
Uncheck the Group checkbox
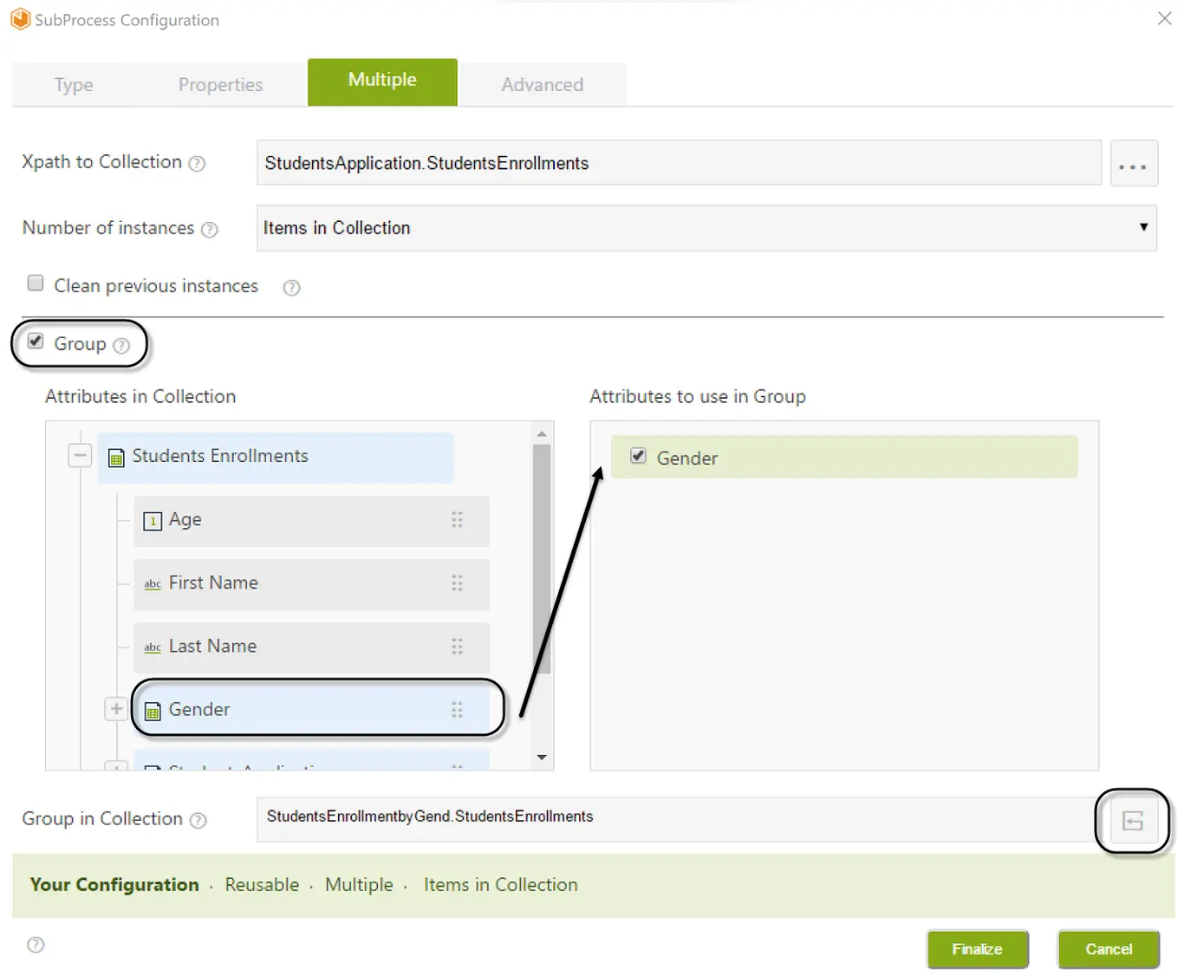(36, 341)
